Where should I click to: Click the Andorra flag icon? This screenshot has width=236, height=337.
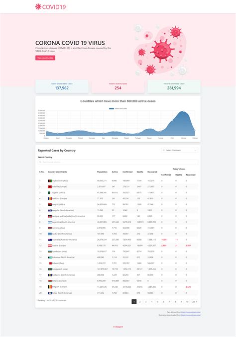(50, 198)
